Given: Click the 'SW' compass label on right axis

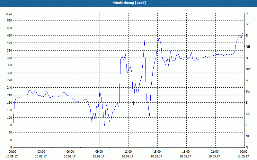Looking at the screenshot, I should [248, 92].
